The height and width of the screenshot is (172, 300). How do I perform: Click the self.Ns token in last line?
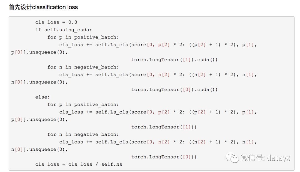pos(112,164)
